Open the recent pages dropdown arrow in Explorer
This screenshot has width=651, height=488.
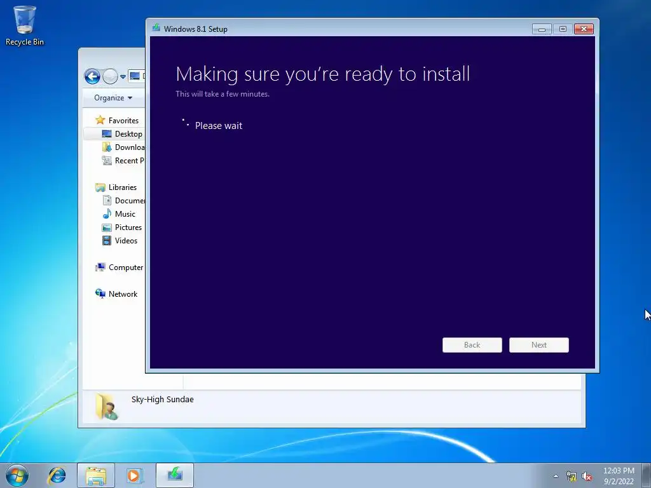(123, 77)
